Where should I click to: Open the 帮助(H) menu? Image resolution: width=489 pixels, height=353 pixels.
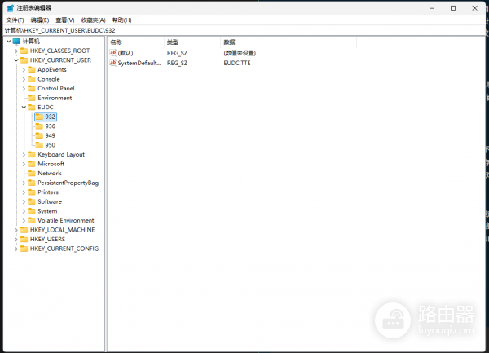[122, 20]
